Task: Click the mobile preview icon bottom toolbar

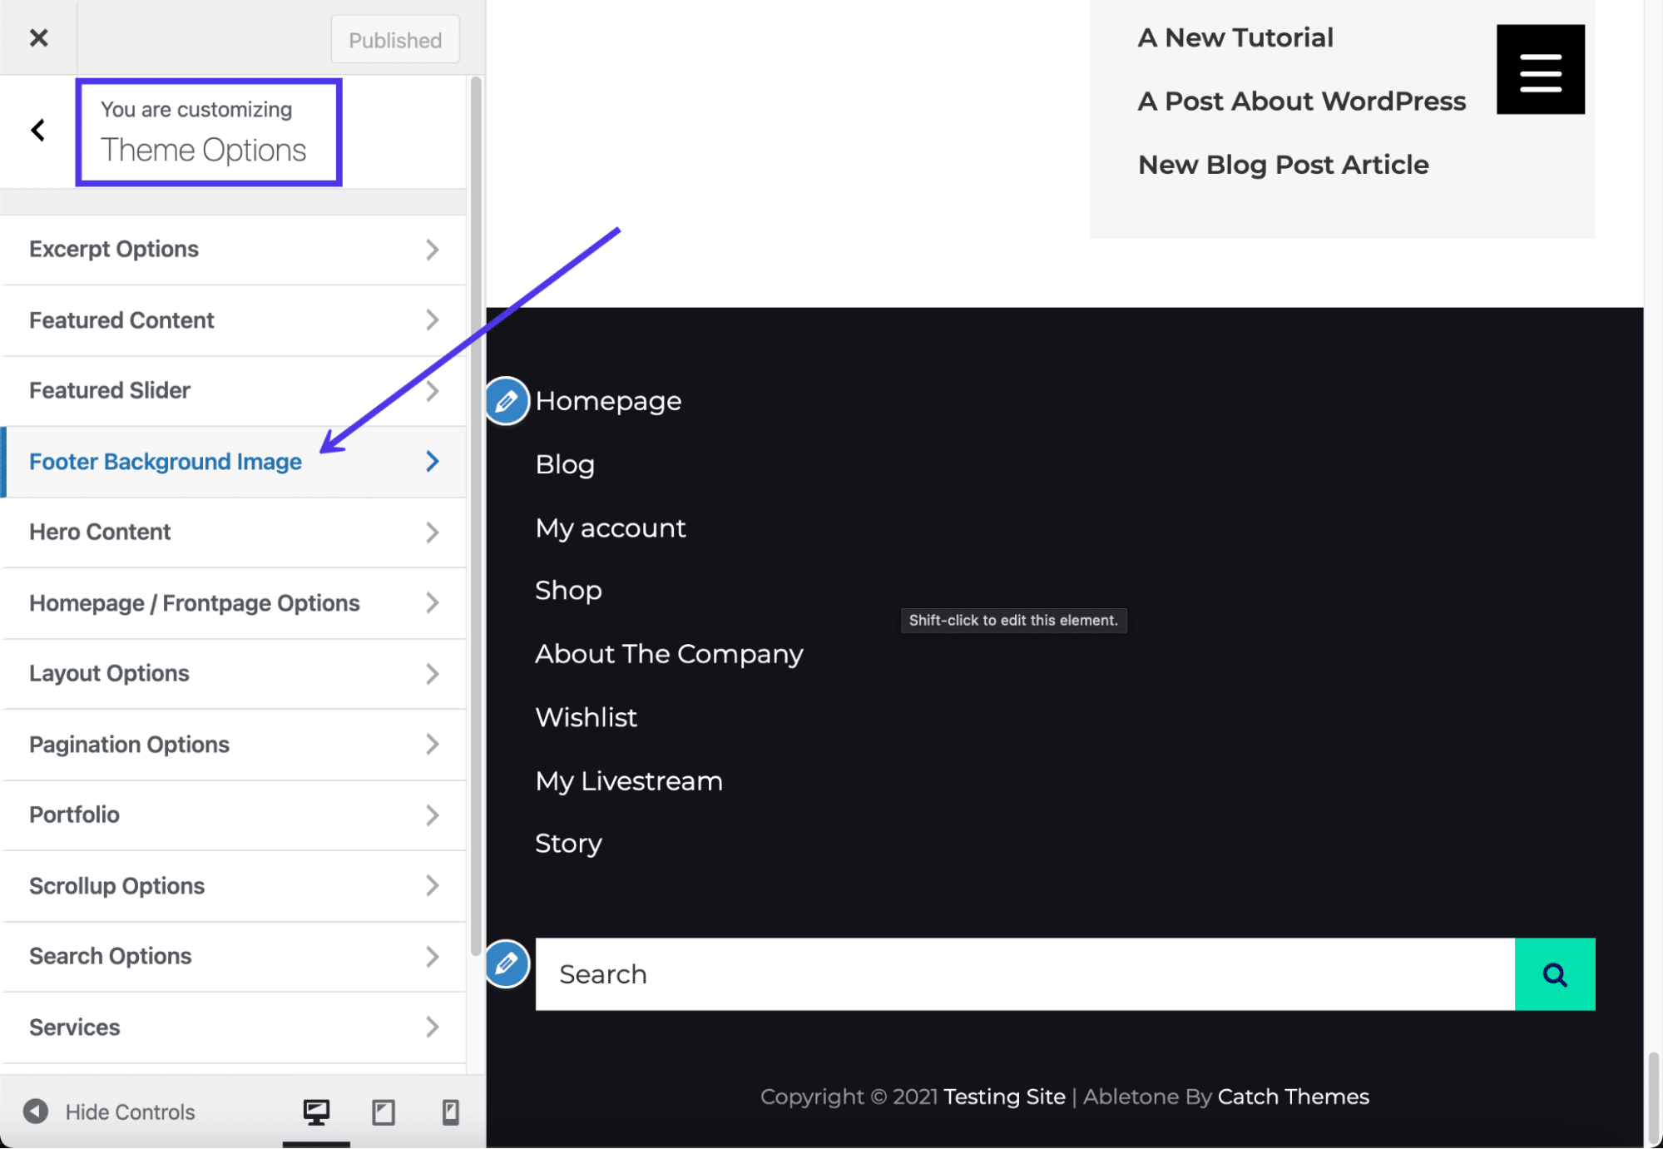Action: click(x=448, y=1111)
